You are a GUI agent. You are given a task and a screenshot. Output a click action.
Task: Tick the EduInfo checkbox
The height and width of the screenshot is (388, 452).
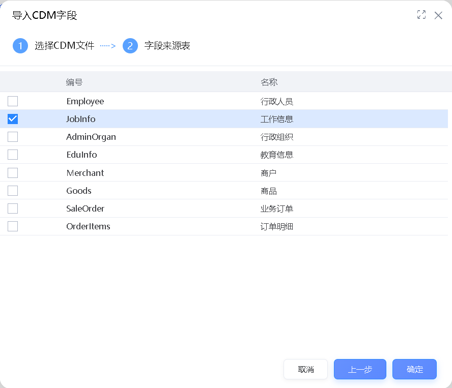[x=12, y=154]
